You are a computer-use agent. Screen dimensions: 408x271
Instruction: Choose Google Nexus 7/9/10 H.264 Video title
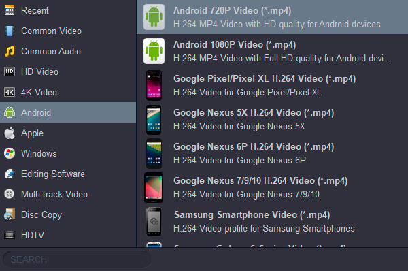pyautogui.click(x=260, y=181)
